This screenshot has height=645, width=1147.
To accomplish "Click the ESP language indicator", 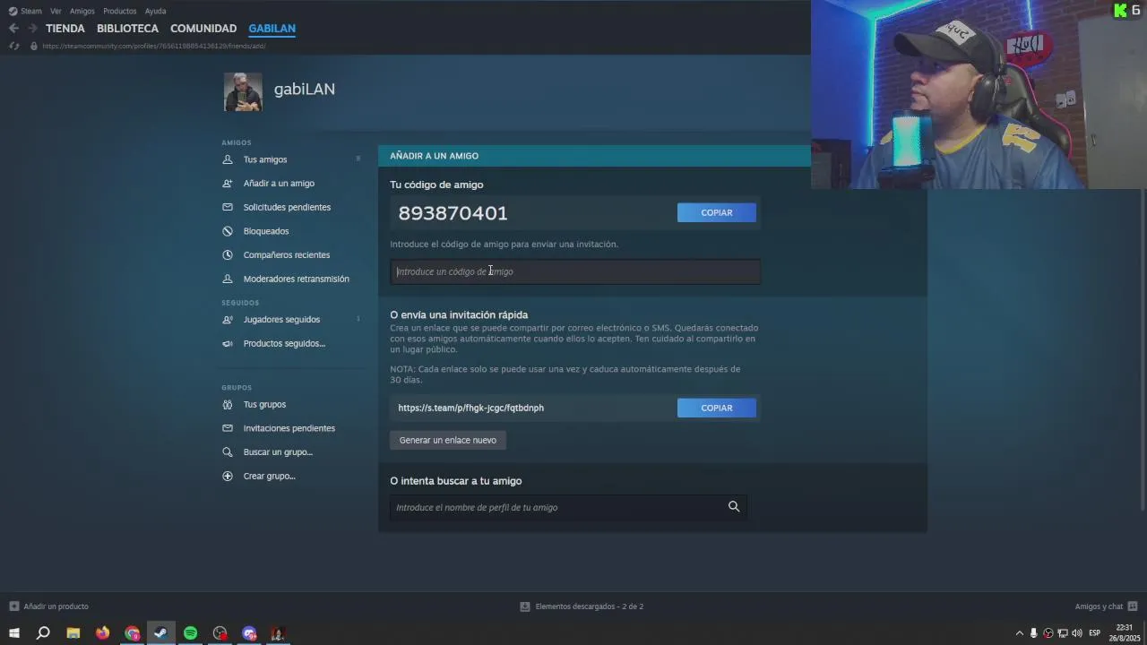I will point(1094,633).
